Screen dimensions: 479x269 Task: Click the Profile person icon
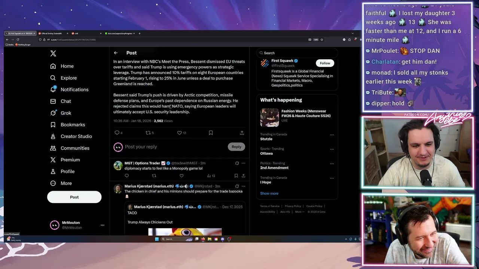[x=53, y=171]
